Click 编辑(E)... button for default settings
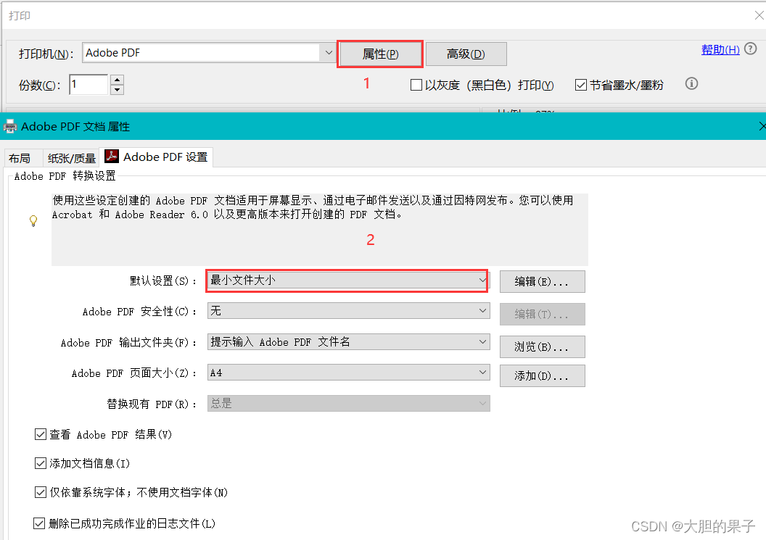 click(543, 282)
